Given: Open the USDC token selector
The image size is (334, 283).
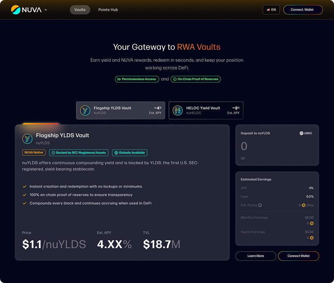Looking at the screenshot, I should pos(306,133).
